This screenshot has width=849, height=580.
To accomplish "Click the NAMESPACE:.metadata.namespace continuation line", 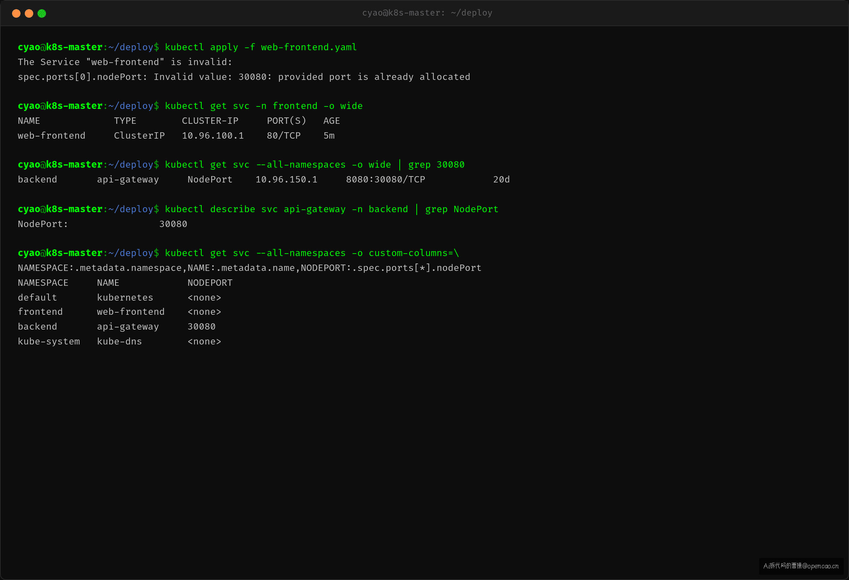I will click(x=249, y=268).
